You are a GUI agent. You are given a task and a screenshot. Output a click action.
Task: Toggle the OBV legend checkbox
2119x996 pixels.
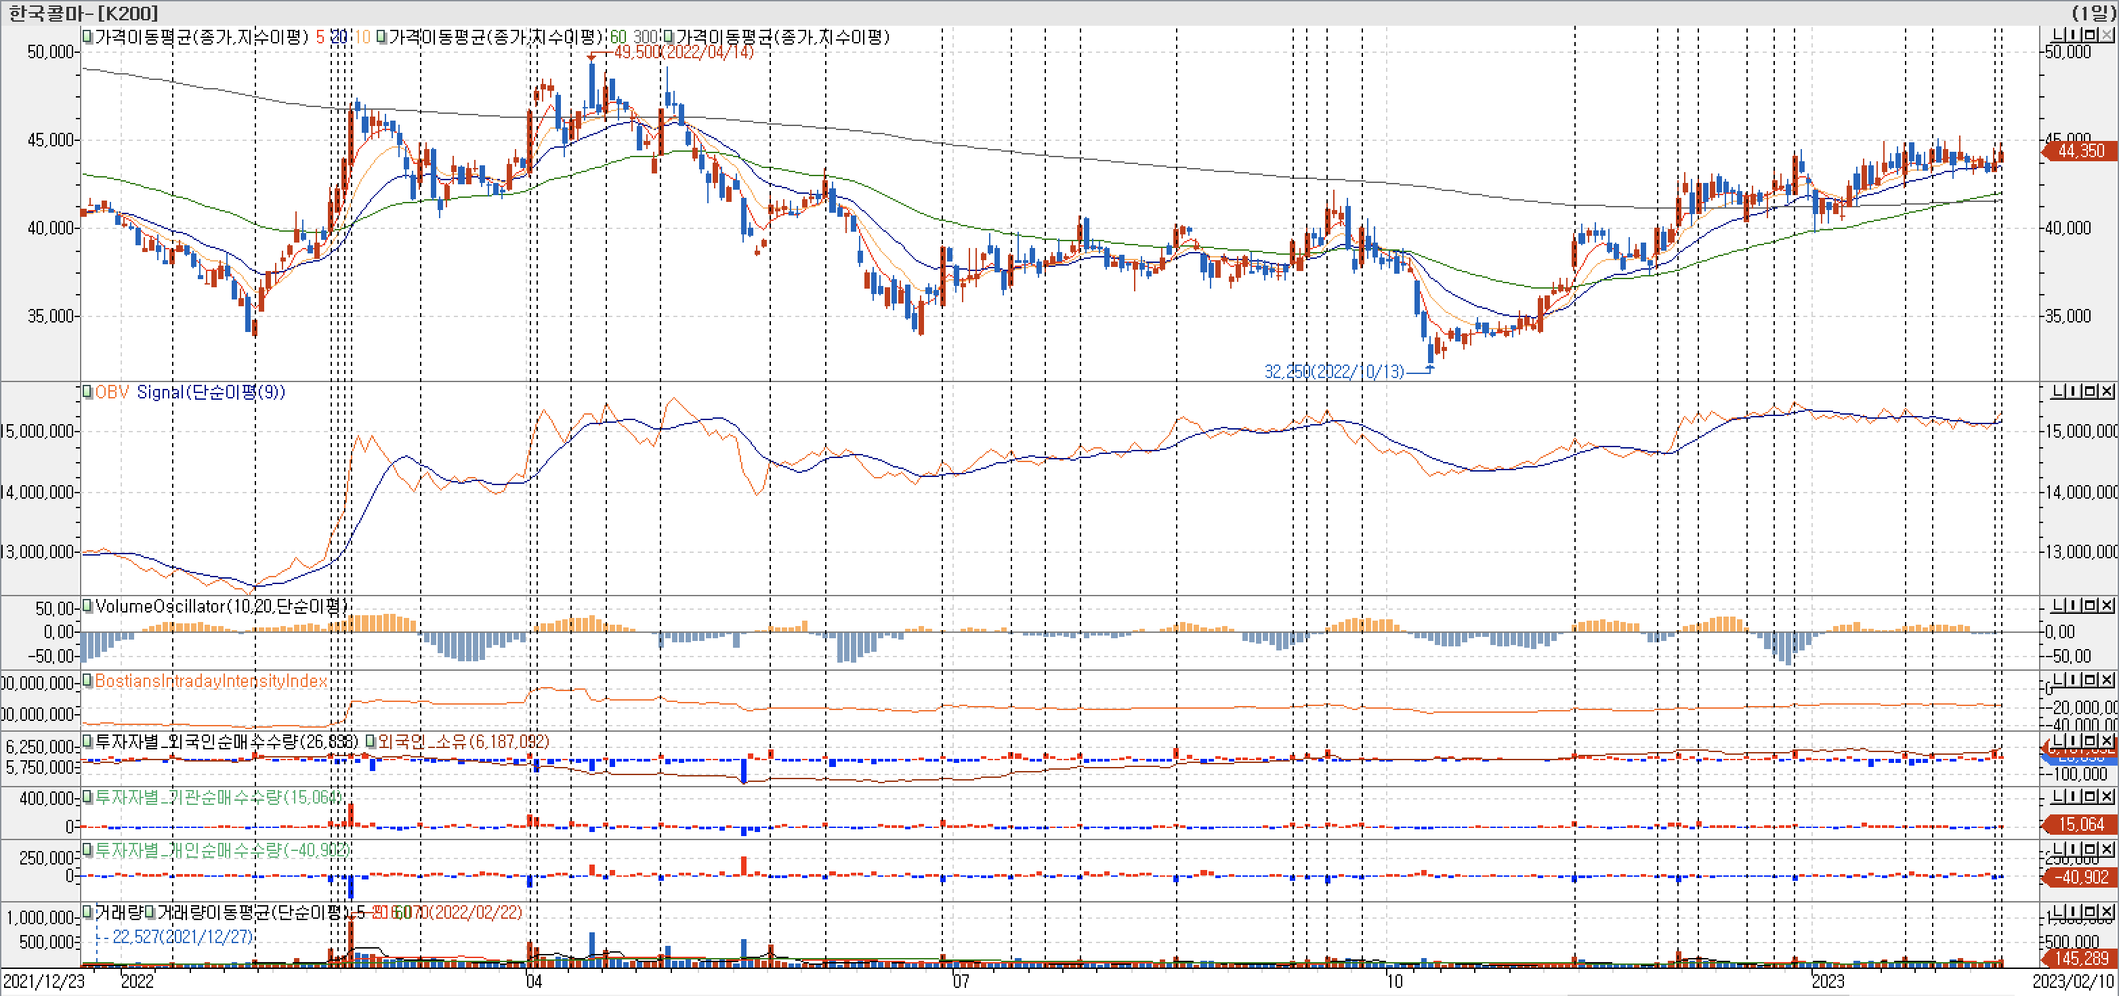(87, 392)
